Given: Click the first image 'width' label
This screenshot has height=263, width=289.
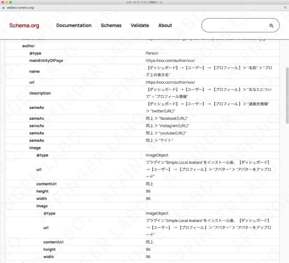Looking at the screenshot, I should click(42, 198).
